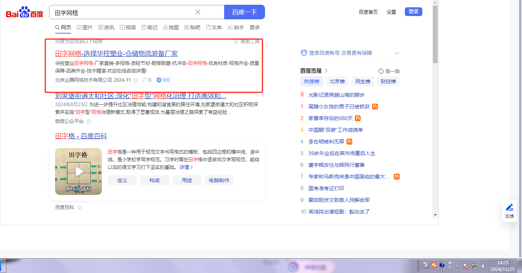Viewport: 522px width, 273px height.
Task: Open the 反馈 feedback pencil icon
Action: coord(509,211)
